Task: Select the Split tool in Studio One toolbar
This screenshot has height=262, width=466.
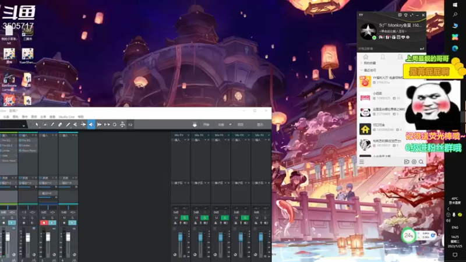Action: [52, 125]
